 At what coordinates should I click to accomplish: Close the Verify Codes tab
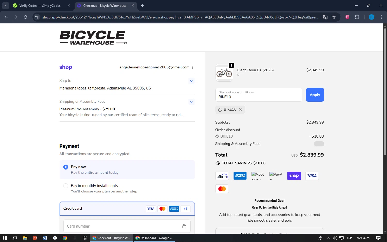click(69, 5)
